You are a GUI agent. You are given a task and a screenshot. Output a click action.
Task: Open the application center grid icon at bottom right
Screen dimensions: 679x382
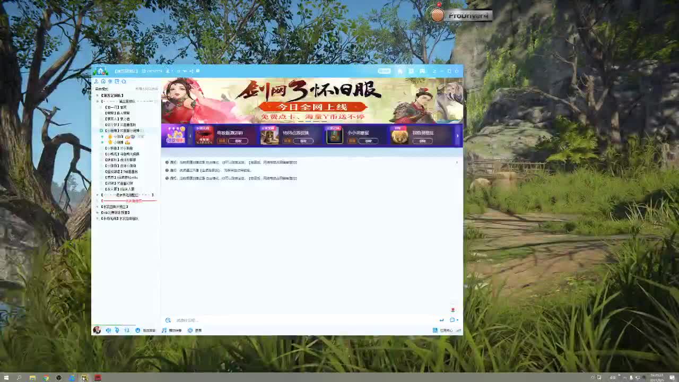pyautogui.click(x=435, y=330)
